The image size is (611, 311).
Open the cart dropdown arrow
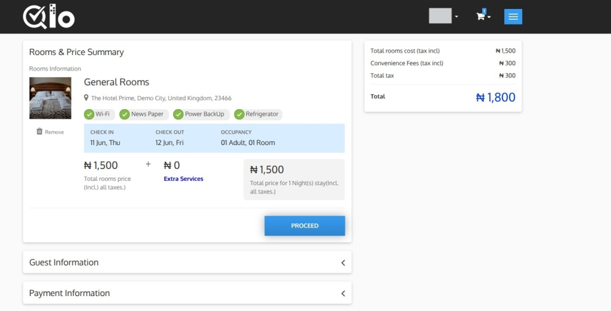(489, 17)
